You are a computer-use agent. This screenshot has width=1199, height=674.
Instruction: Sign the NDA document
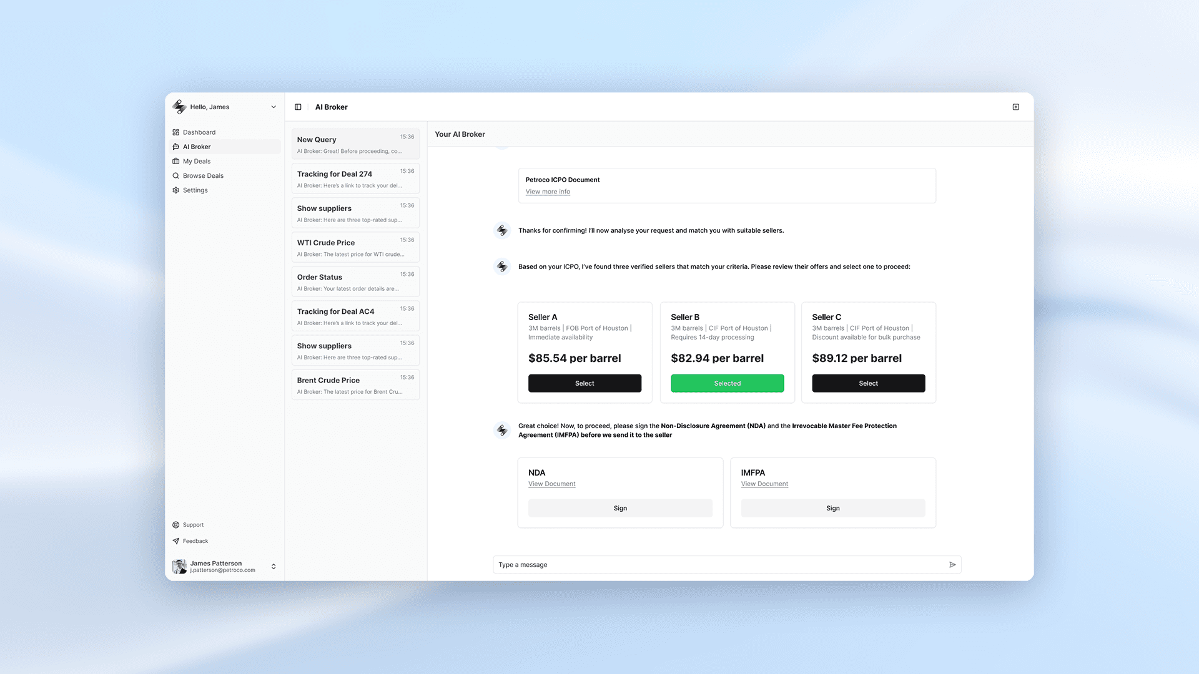pos(619,508)
